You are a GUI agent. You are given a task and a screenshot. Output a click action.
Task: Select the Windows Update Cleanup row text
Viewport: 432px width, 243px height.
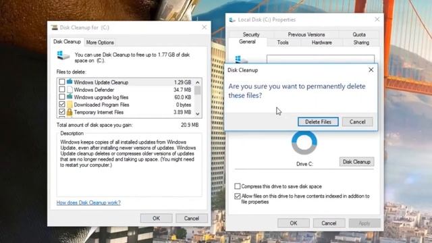[x=101, y=82]
